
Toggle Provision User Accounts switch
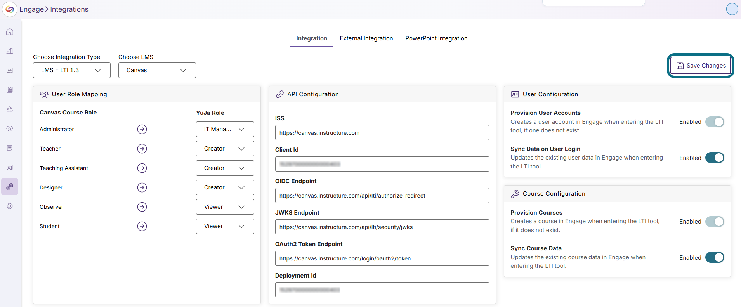[x=715, y=122]
